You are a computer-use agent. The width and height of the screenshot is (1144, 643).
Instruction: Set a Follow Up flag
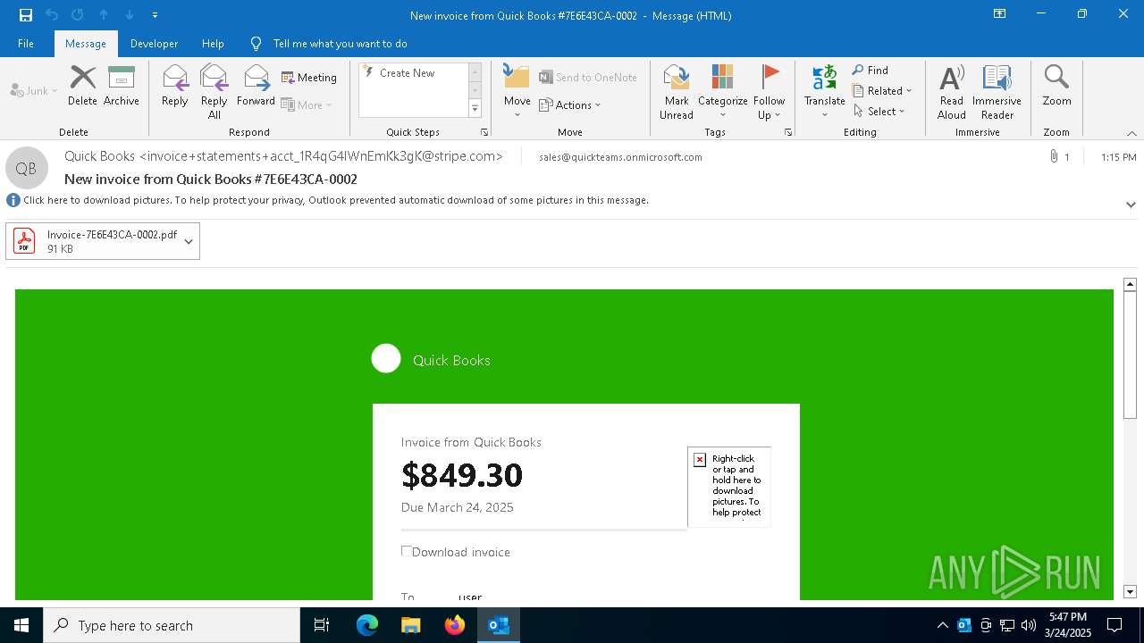click(x=769, y=91)
